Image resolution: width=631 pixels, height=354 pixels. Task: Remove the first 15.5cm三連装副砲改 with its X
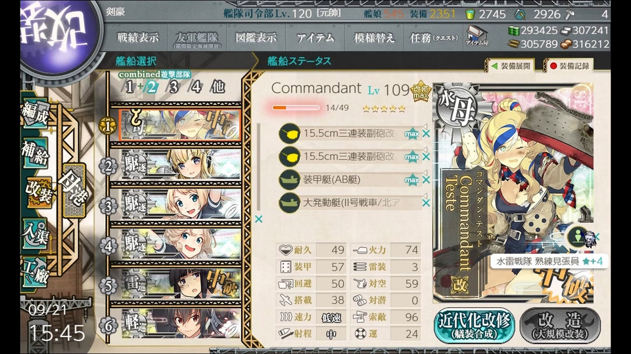[x=426, y=134]
